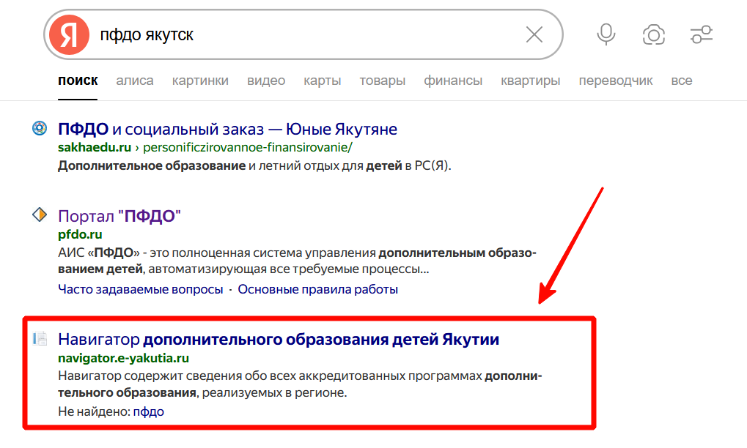
Task: Open search settings sliders icon
Action: [702, 34]
